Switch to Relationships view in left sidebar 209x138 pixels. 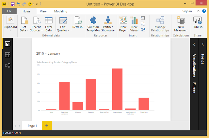point(8,65)
